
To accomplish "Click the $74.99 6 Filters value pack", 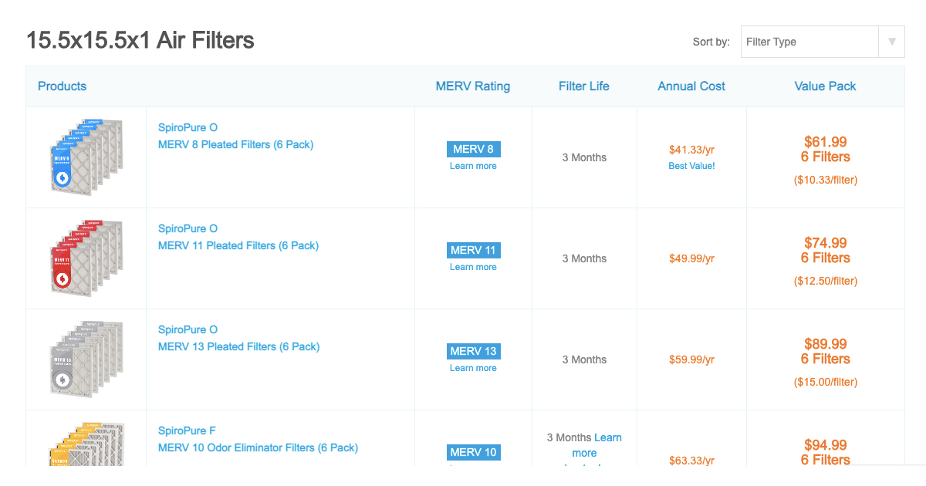I will click(x=825, y=251).
